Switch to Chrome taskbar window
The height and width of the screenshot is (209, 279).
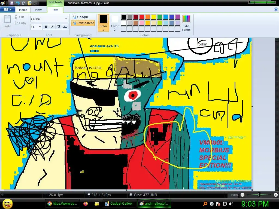click(63, 204)
